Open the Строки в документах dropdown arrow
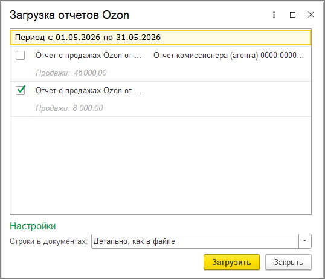The image size is (325, 279). pos(304,241)
